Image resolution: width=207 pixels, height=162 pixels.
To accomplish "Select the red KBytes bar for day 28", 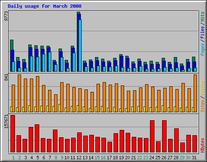I will (176, 141).
